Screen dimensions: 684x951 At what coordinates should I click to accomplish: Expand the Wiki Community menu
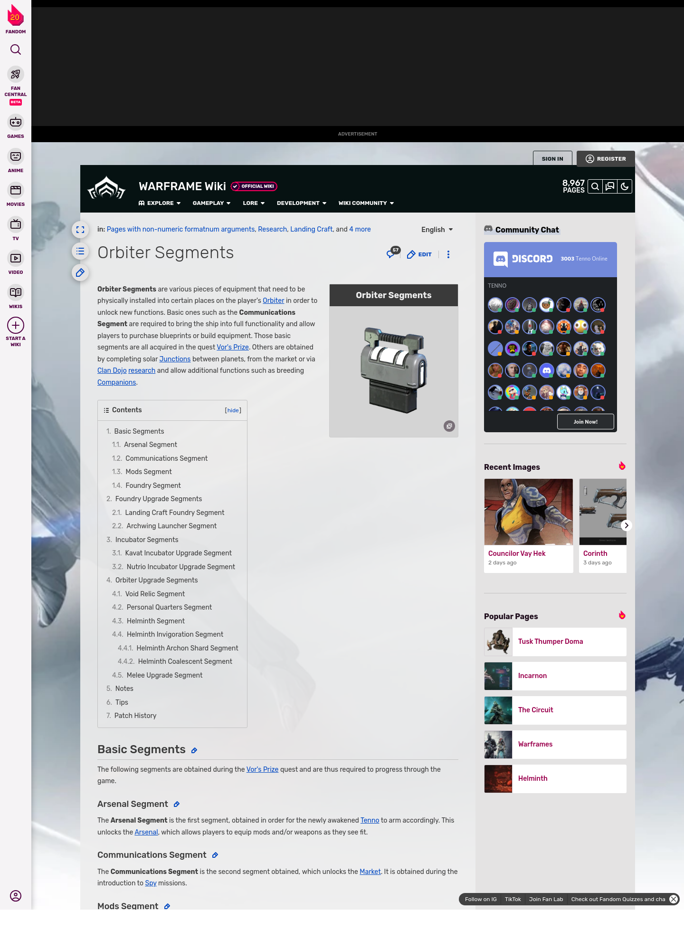pos(366,203)
